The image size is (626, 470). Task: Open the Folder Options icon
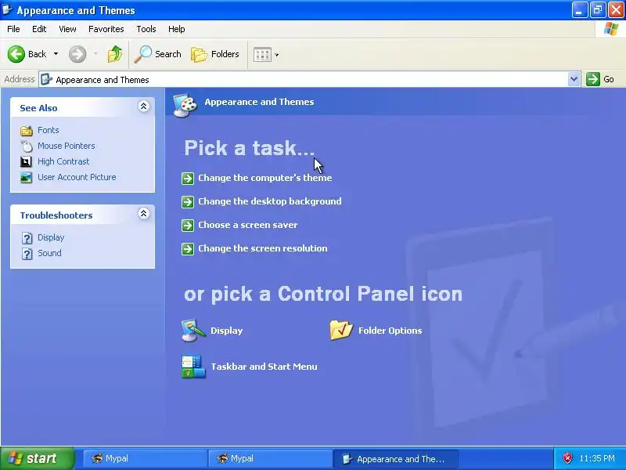click(341, 331)
